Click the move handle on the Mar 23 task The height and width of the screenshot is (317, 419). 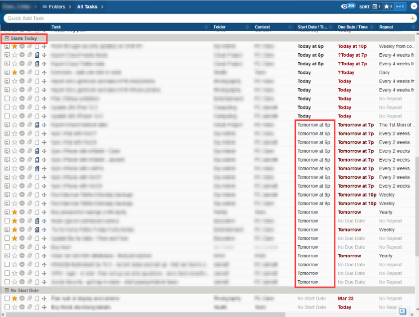coord(44,299)
